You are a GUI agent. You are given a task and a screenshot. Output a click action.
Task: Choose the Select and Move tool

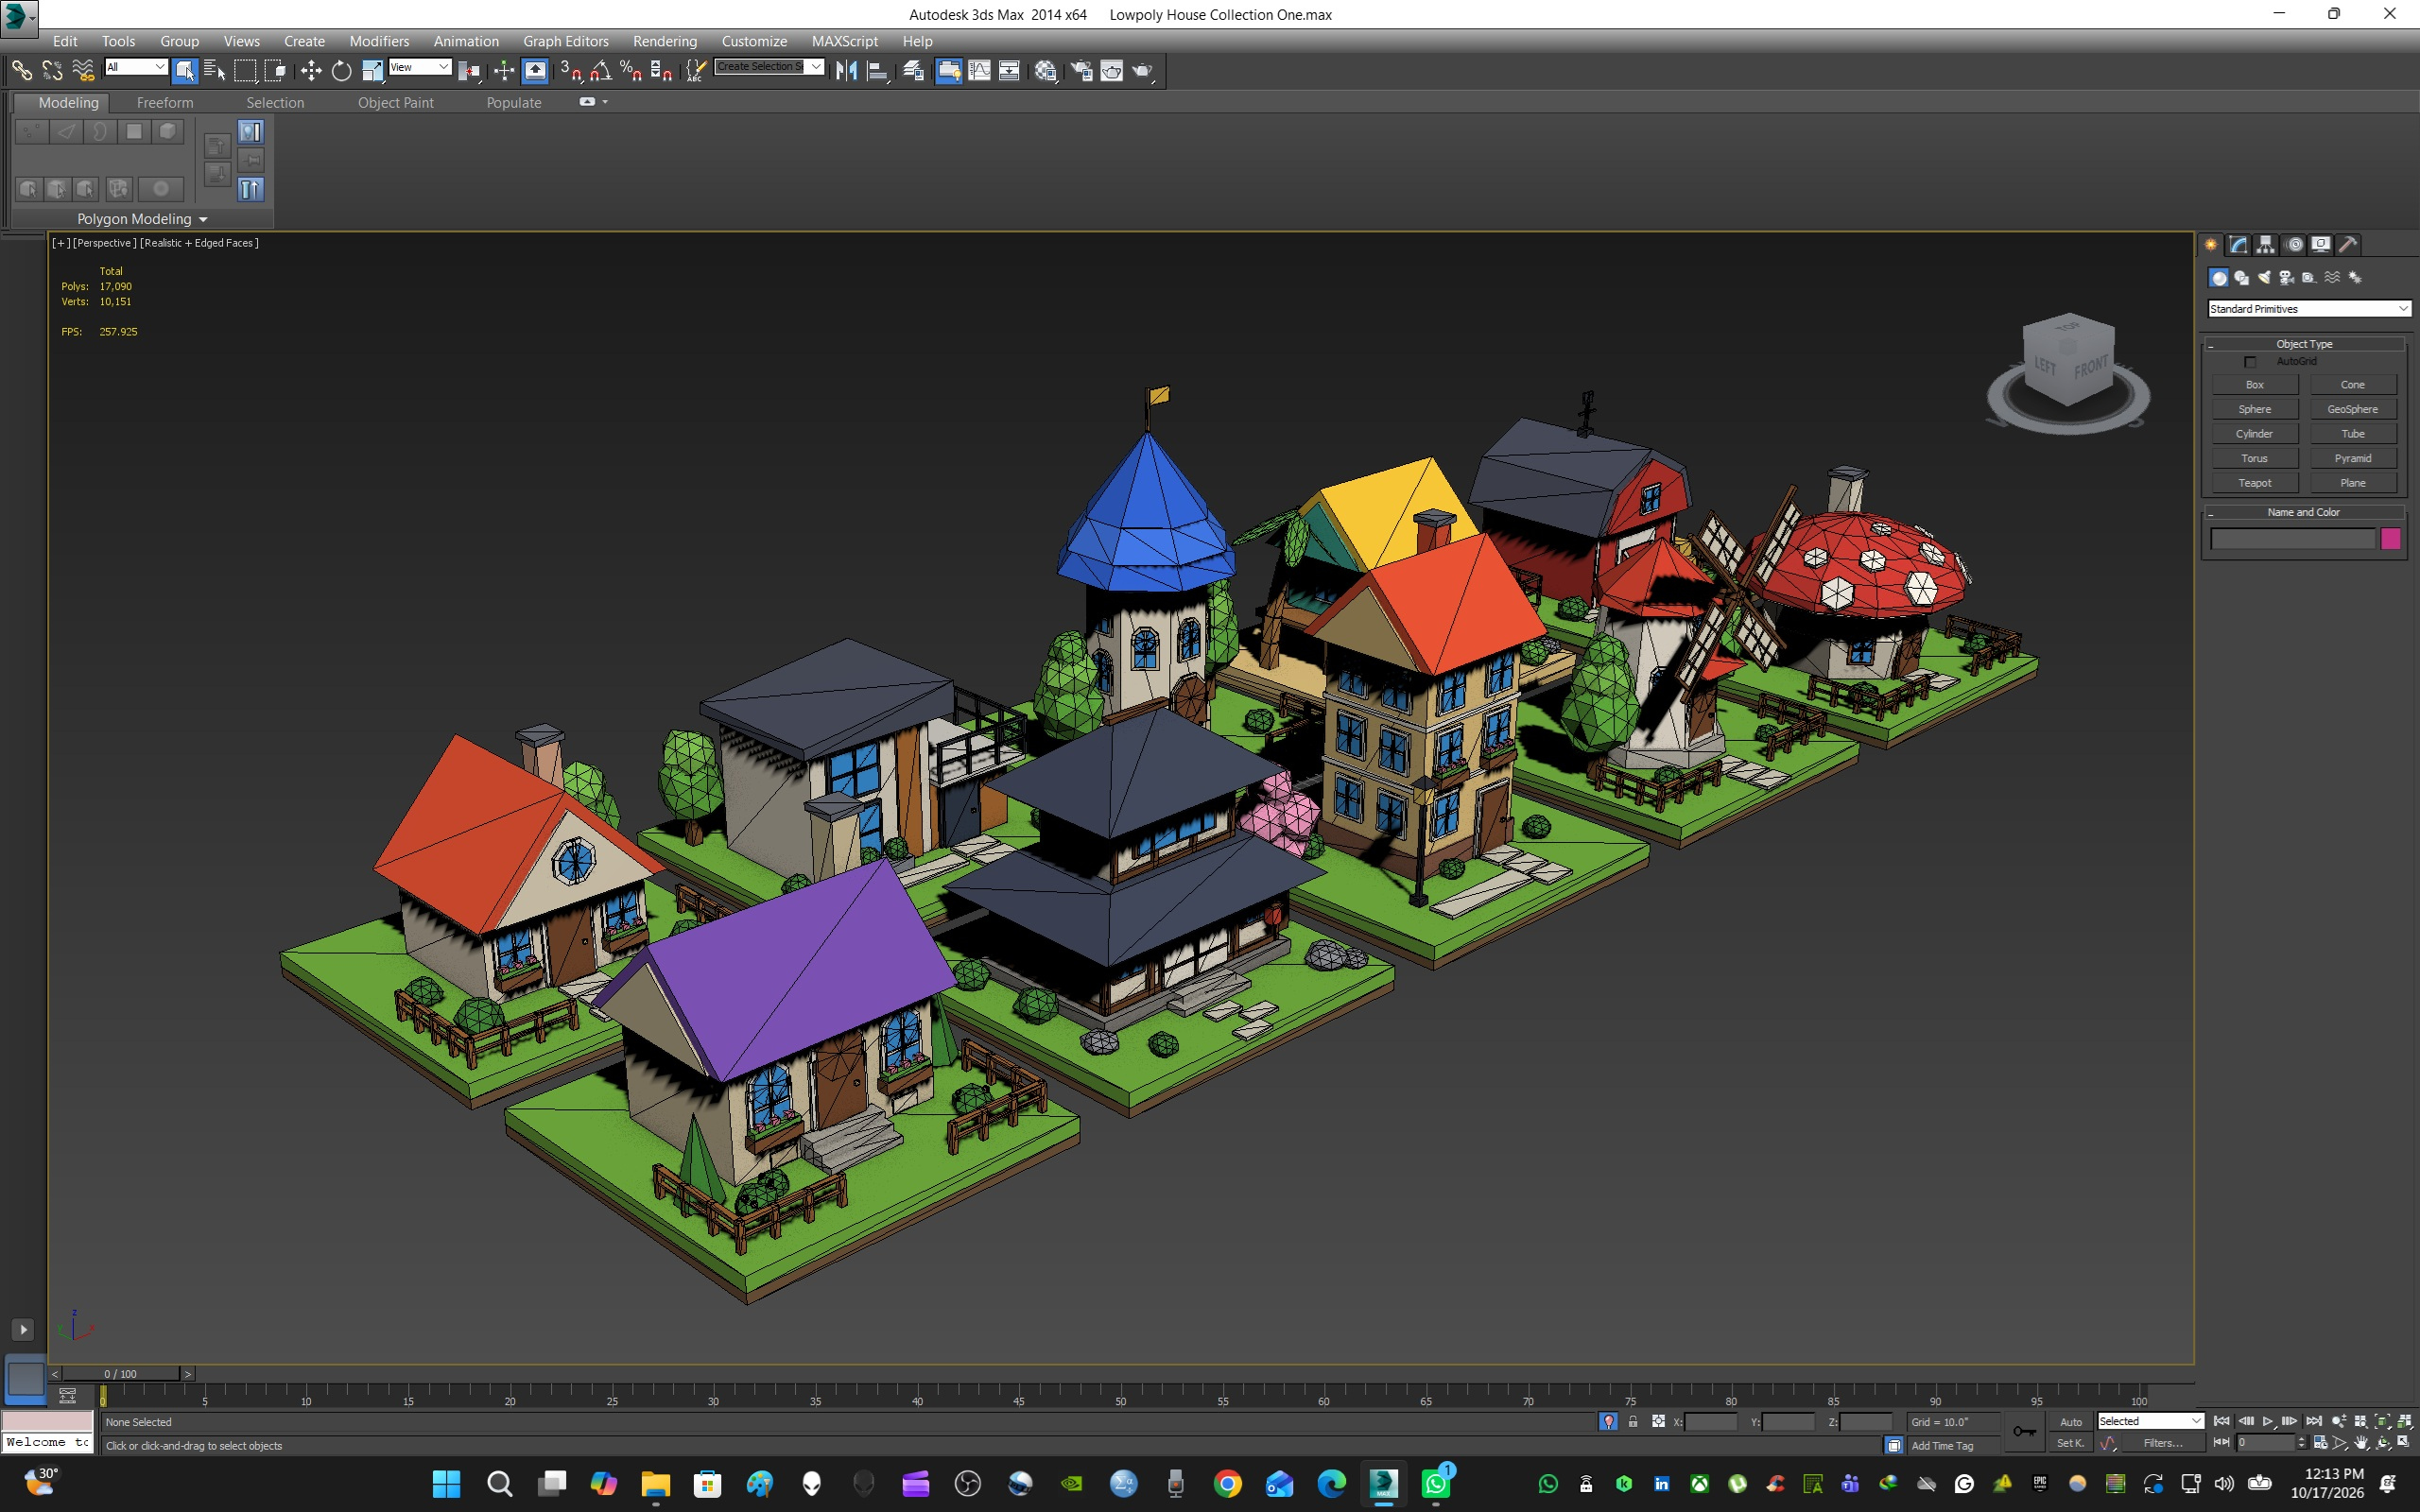[311, 70]
